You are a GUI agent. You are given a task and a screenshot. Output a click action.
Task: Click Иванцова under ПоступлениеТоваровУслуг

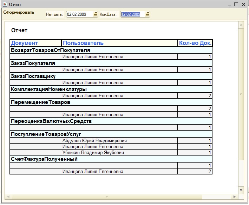(x=93, y=147)
